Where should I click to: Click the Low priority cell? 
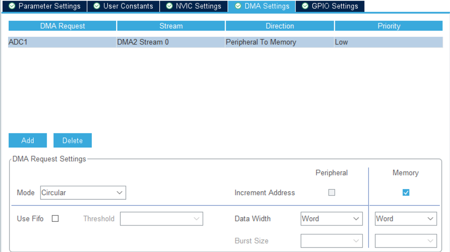(x=389, y=42)
